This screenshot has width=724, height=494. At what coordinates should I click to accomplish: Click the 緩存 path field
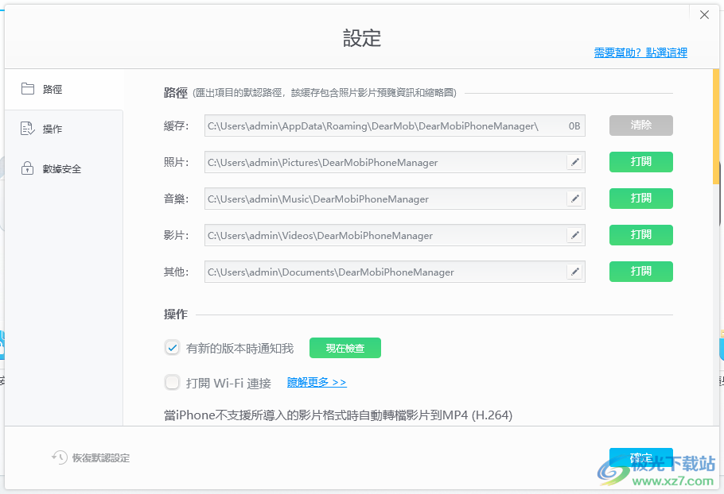tap(395, 125)
